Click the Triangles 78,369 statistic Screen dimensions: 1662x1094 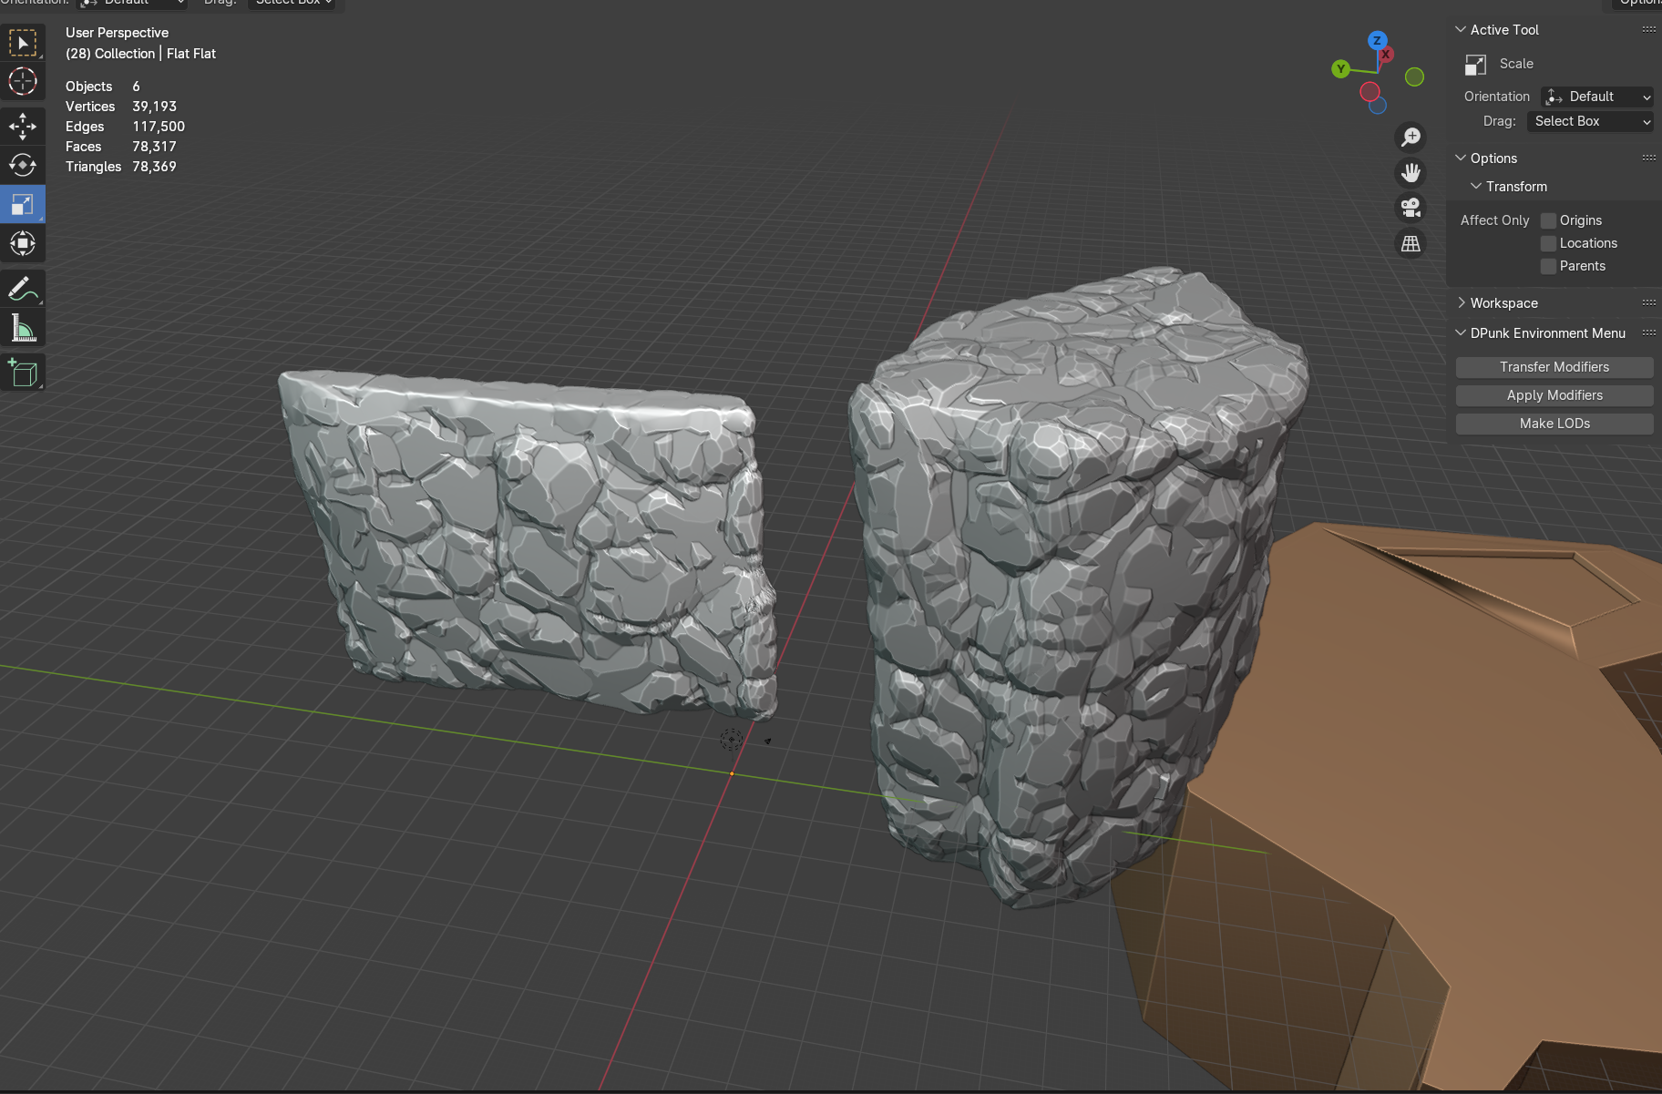pos(121,168)
